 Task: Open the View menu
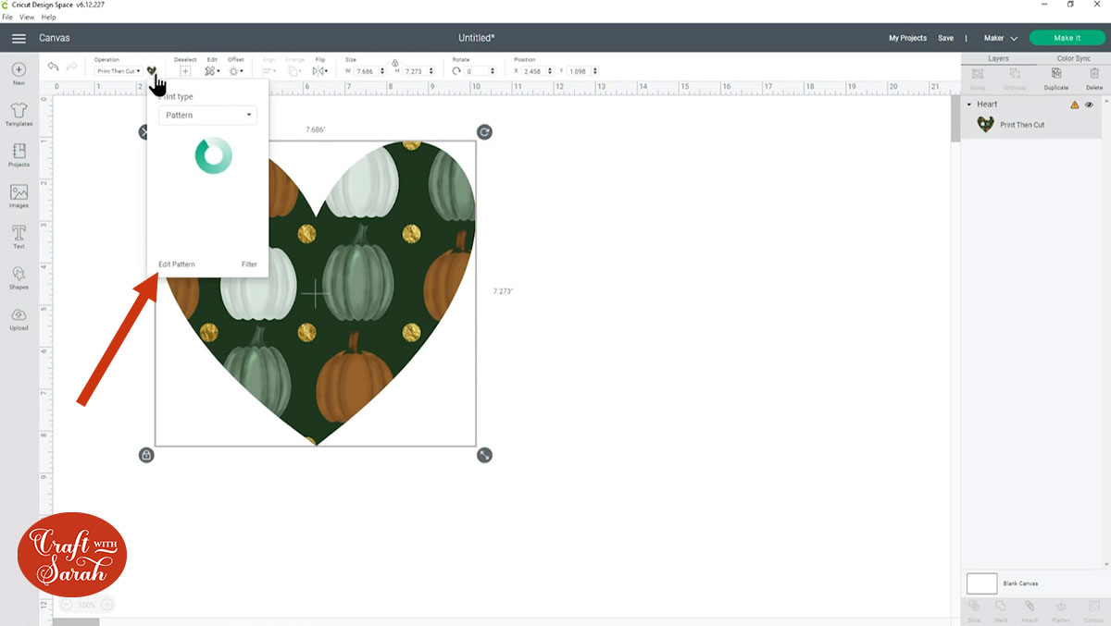(27, 18)
